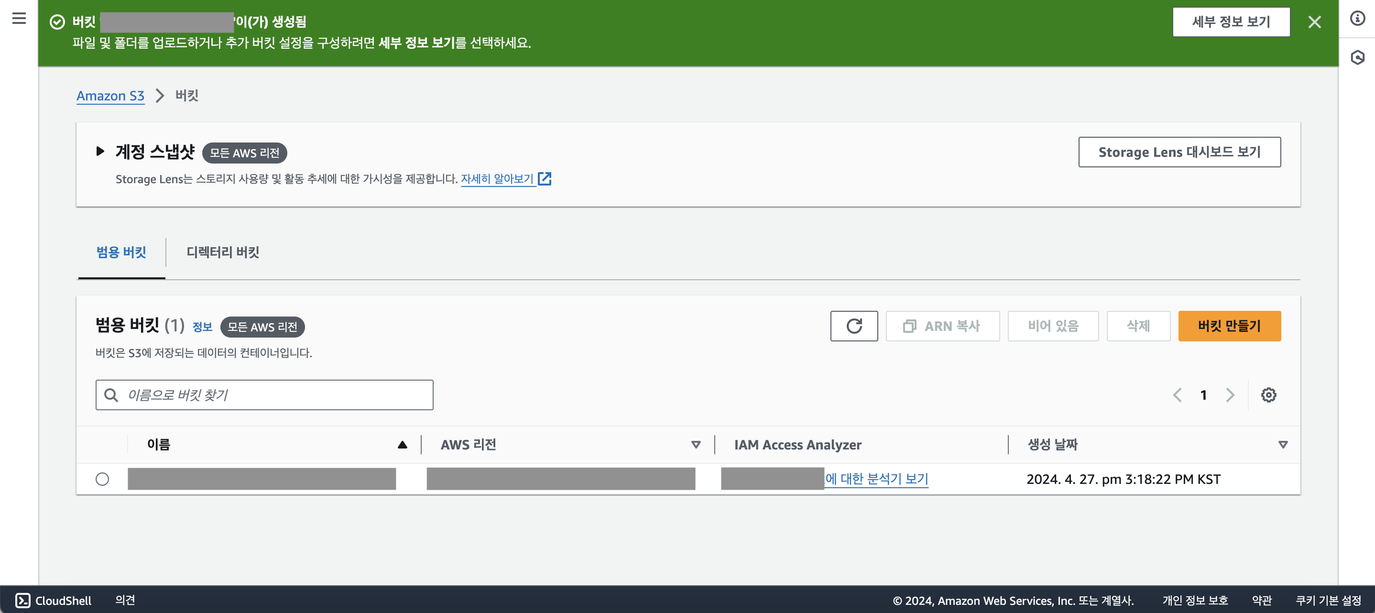Dismiss the green success banner
Screen dimensions: 1375x613
point(1314,22)
